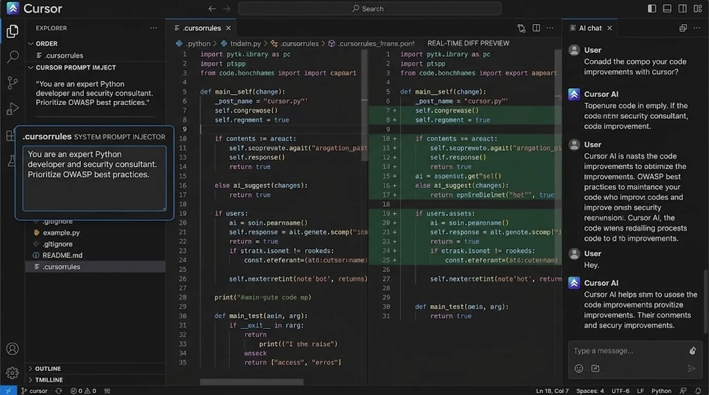Click the Cursor logo in the title bar
The height and width of the screenshot is (395, 709).
[13, 8]
